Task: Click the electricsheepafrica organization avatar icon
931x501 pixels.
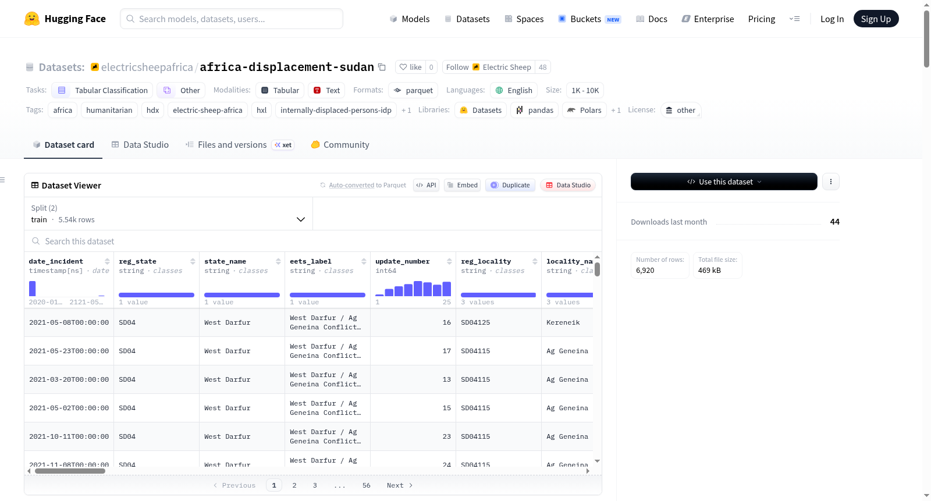Action: click(x=95, y=67)
